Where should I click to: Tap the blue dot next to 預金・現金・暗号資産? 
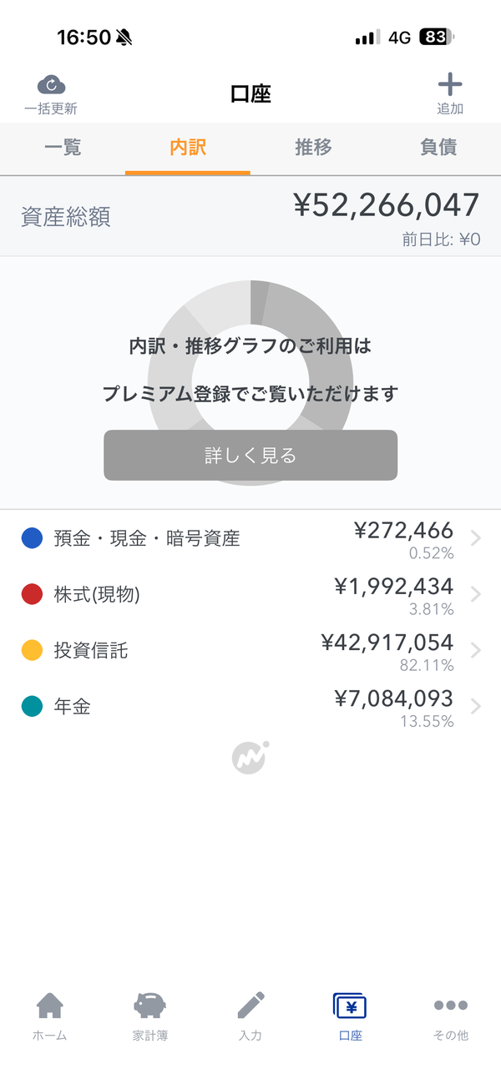point(31,538)
